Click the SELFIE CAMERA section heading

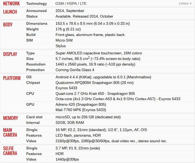(10, 151)
